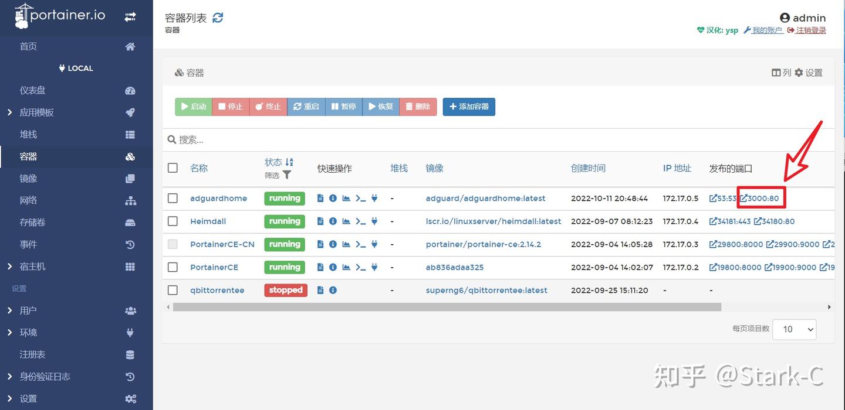
Task: Inspect details of the adguardhome container
Action: click(333, 198)
